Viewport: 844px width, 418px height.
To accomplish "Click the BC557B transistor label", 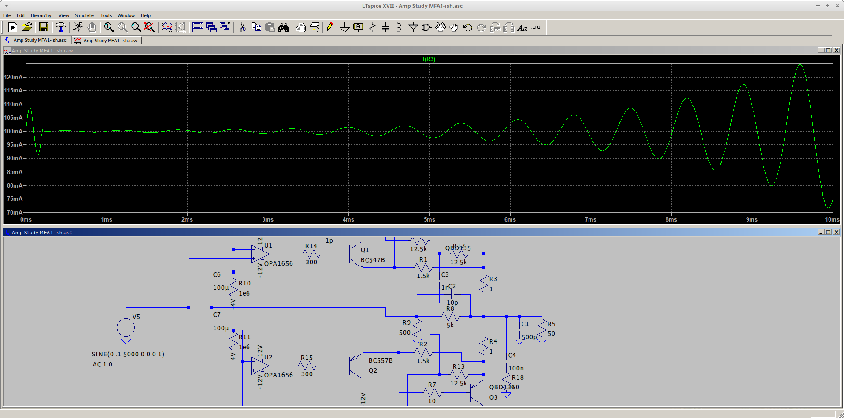I will pos(381,360).
